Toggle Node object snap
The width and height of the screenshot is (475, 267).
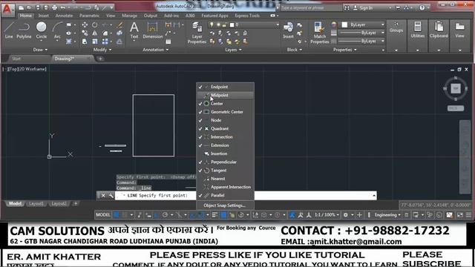(225, 120)
